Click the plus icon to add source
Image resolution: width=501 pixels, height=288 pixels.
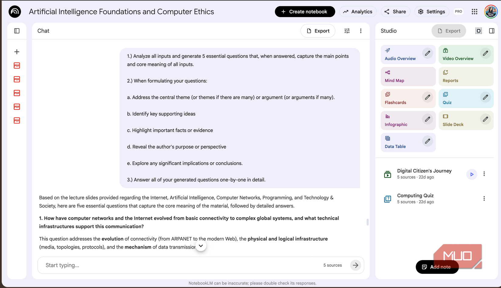[17, 52]
